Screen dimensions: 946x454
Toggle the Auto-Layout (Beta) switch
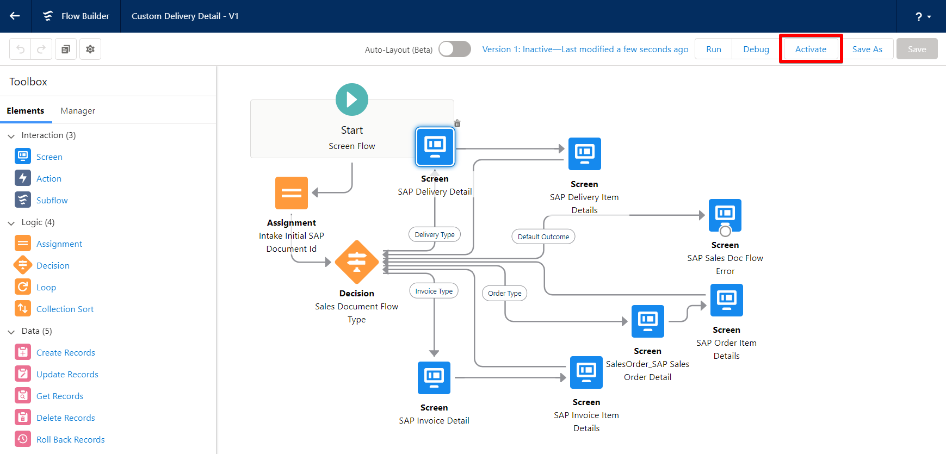click(x=455, y=49)
